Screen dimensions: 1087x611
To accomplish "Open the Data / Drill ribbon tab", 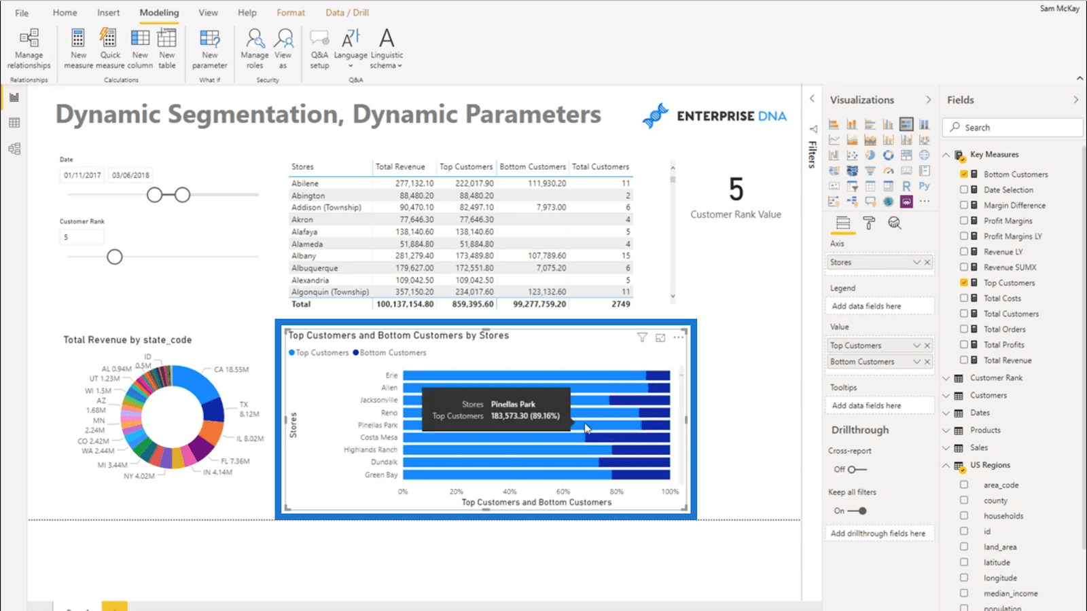I will pyautogui.click(x=347, y=13).
